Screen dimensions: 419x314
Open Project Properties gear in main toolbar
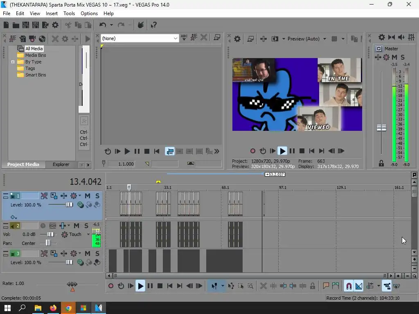[x=55, y=25]
